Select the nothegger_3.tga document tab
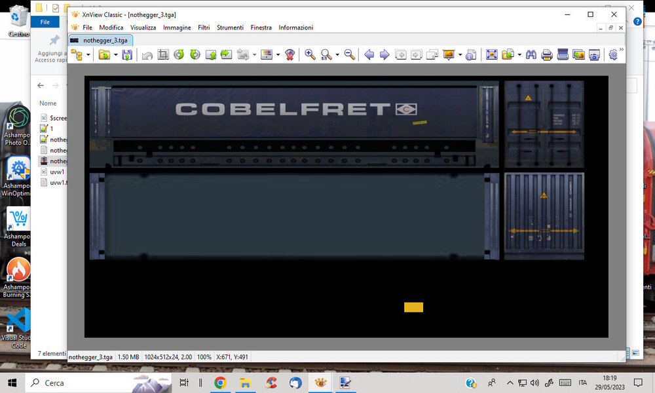Image resolution: width=655 pixels, height=393 pixels. (x=101, y=40)
